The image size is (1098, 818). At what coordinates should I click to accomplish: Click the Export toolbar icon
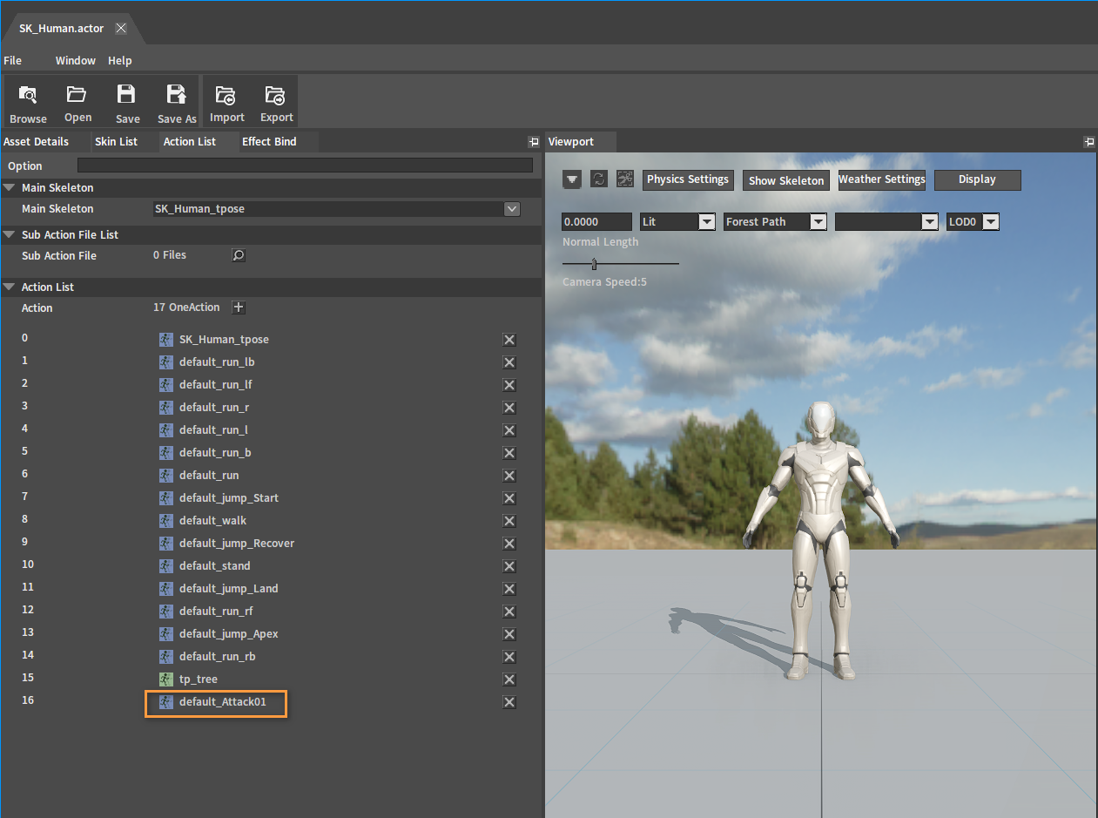click(x=276, y=102)
